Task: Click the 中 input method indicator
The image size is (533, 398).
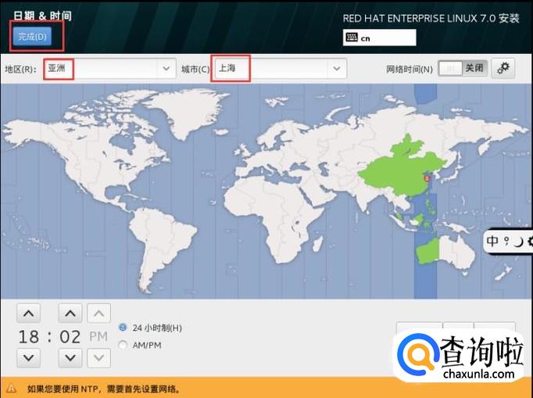Action: 492,241
